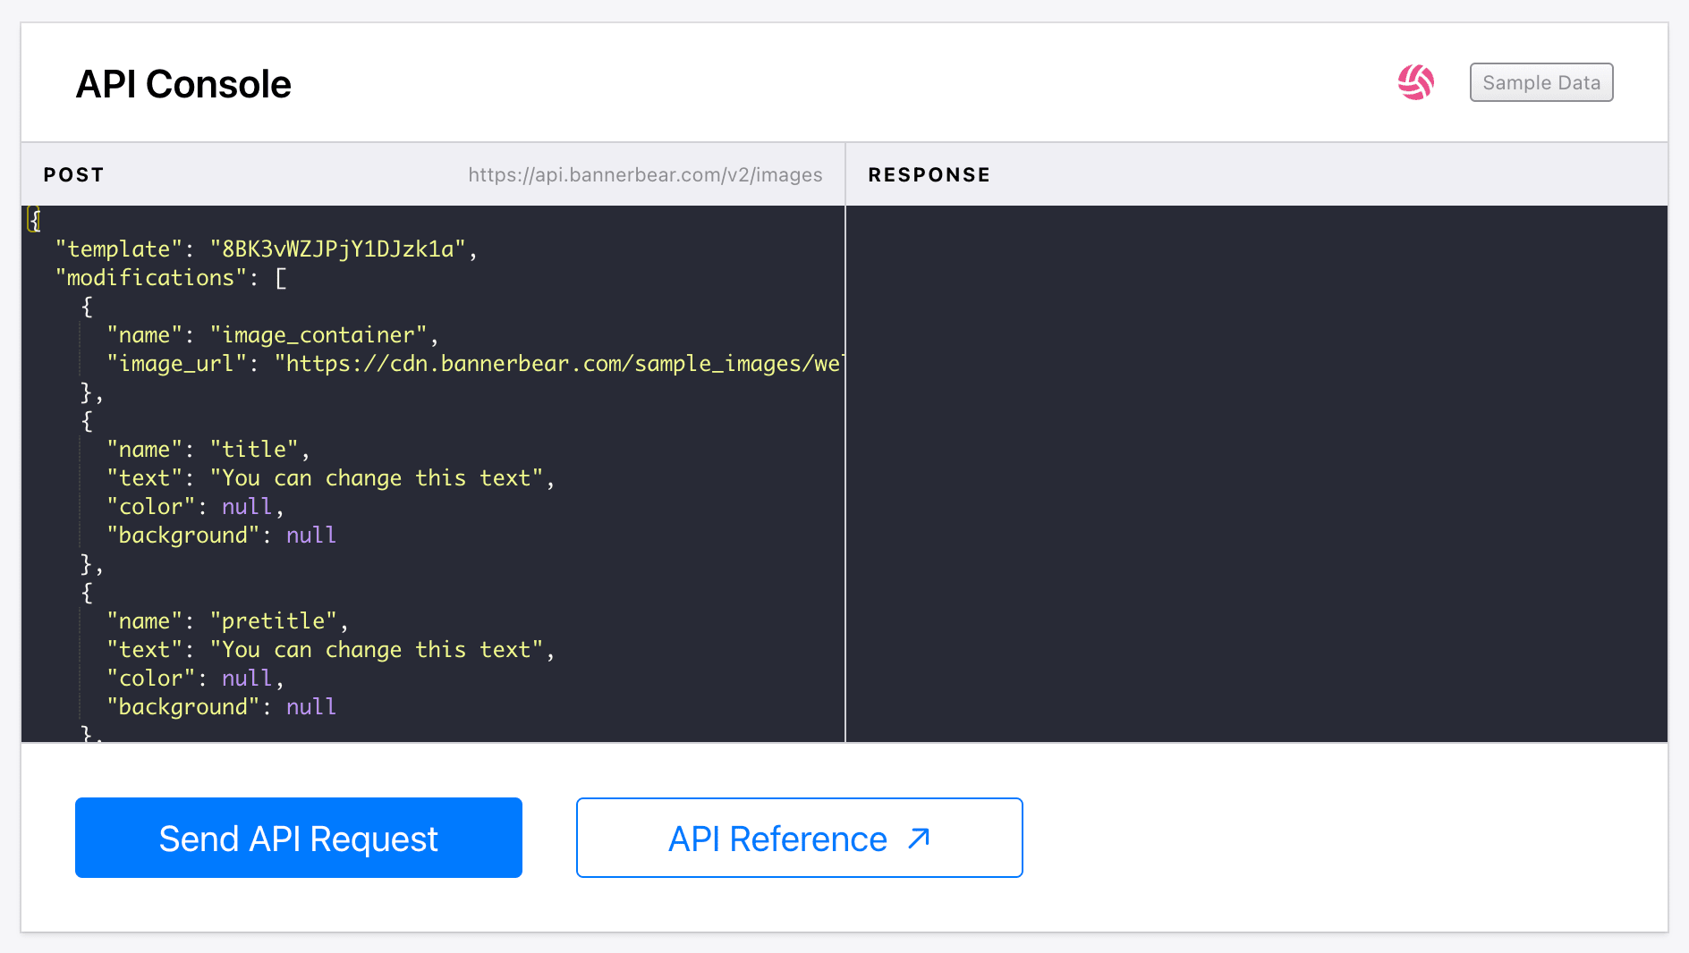Select the POST panel header

73,174
